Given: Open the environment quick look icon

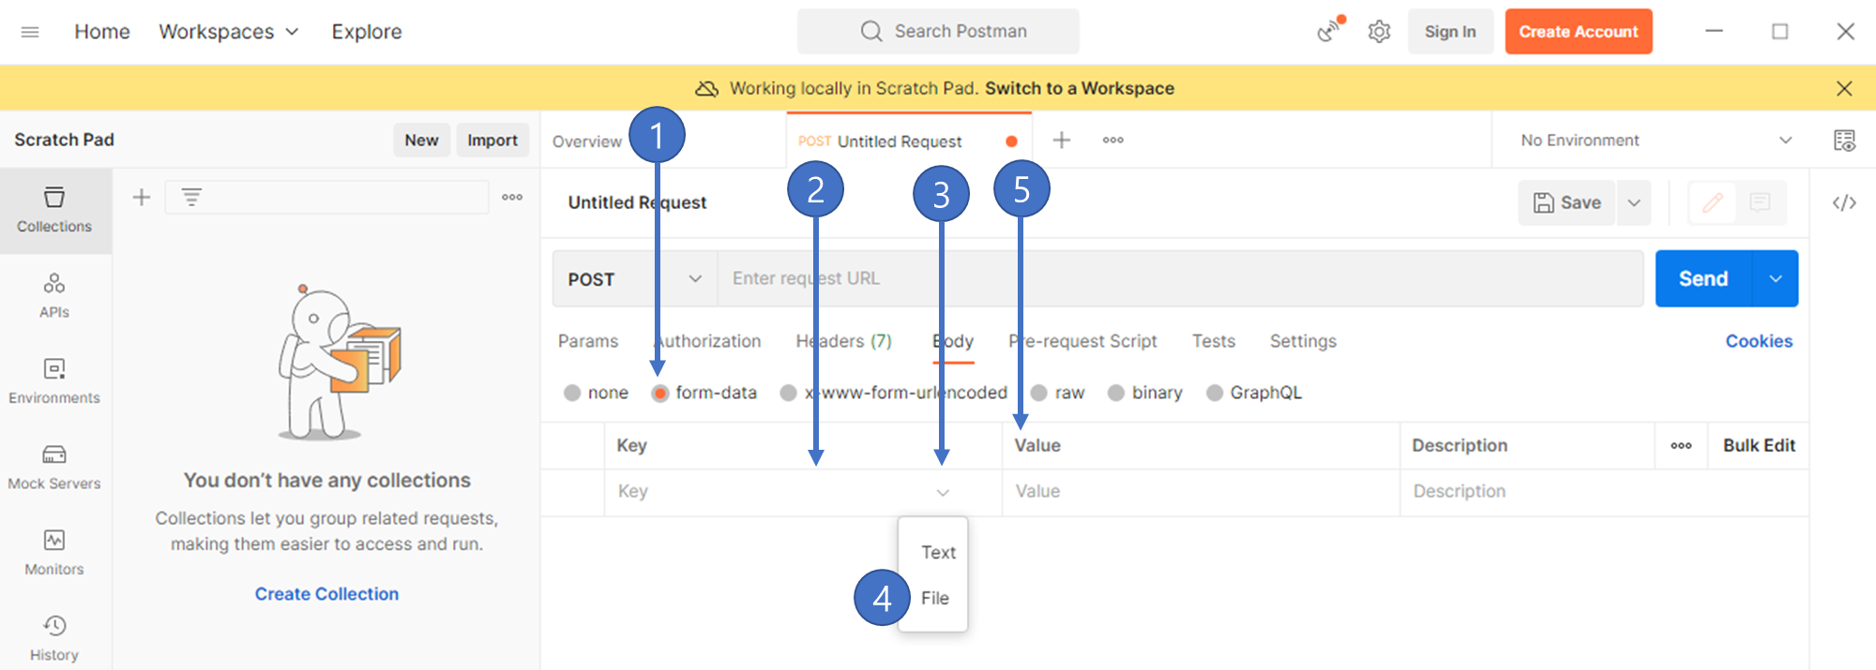Looking at the screenshot, I should (1844, 140).
